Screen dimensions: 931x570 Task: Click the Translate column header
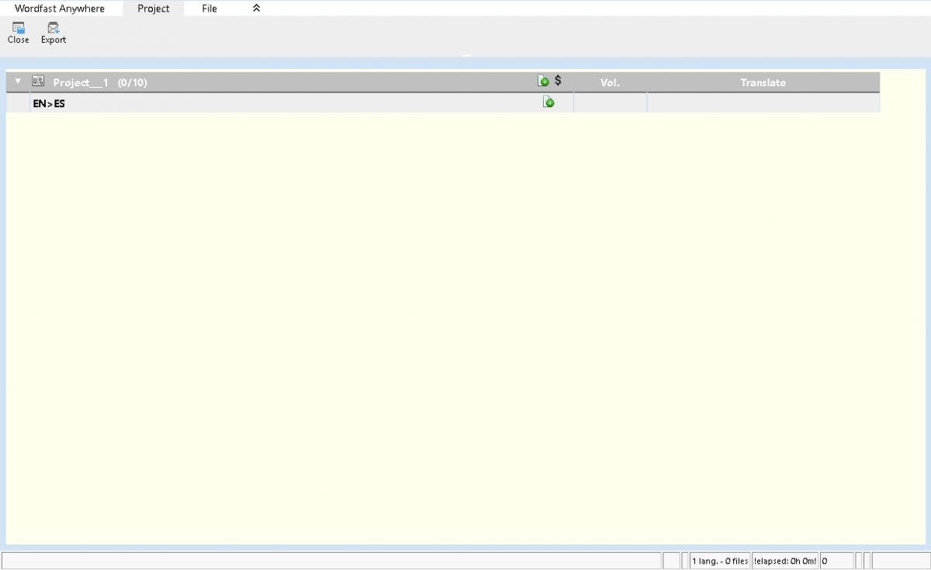click(763, 82)
